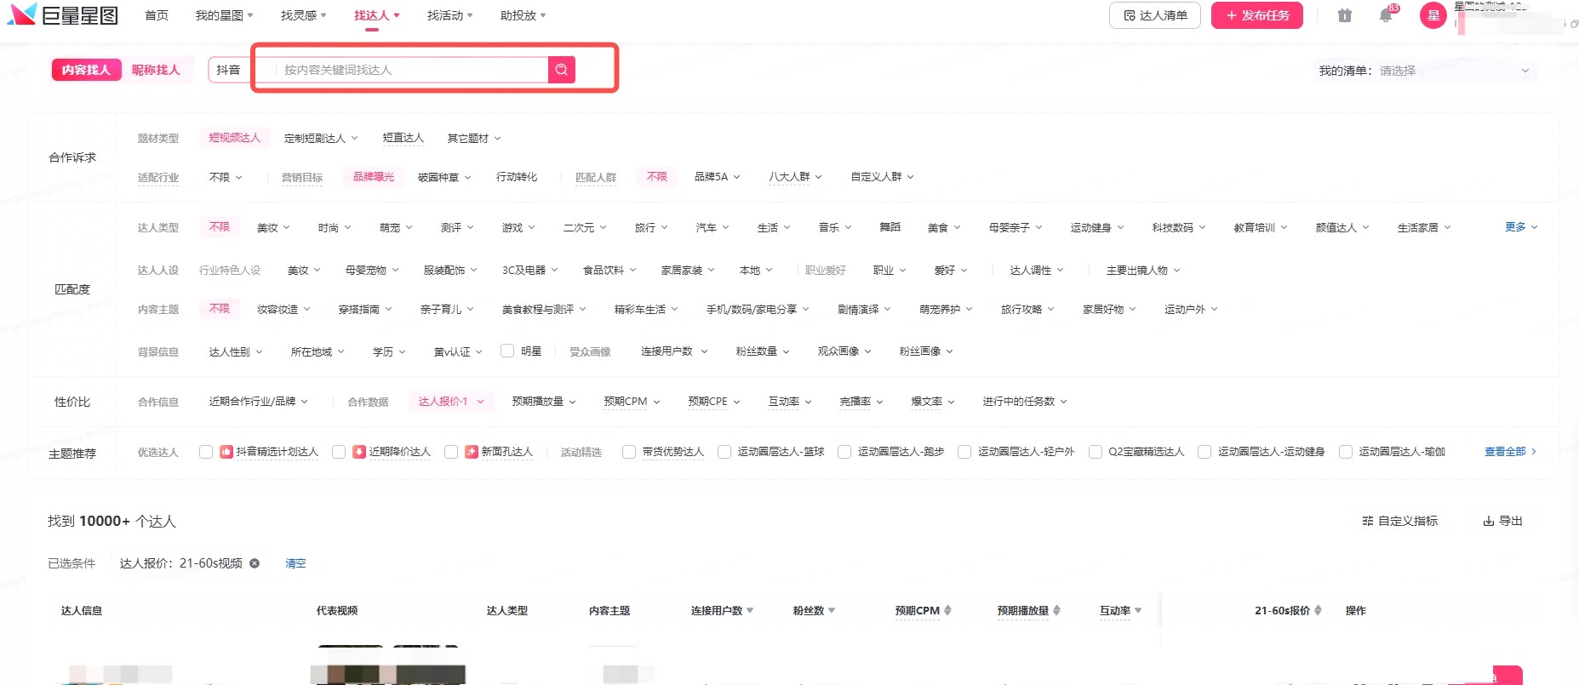Image resolution: width=1579 pixels, height=685 pixels.
Task: Click 达人清单 button
Action: (1155, 15)
